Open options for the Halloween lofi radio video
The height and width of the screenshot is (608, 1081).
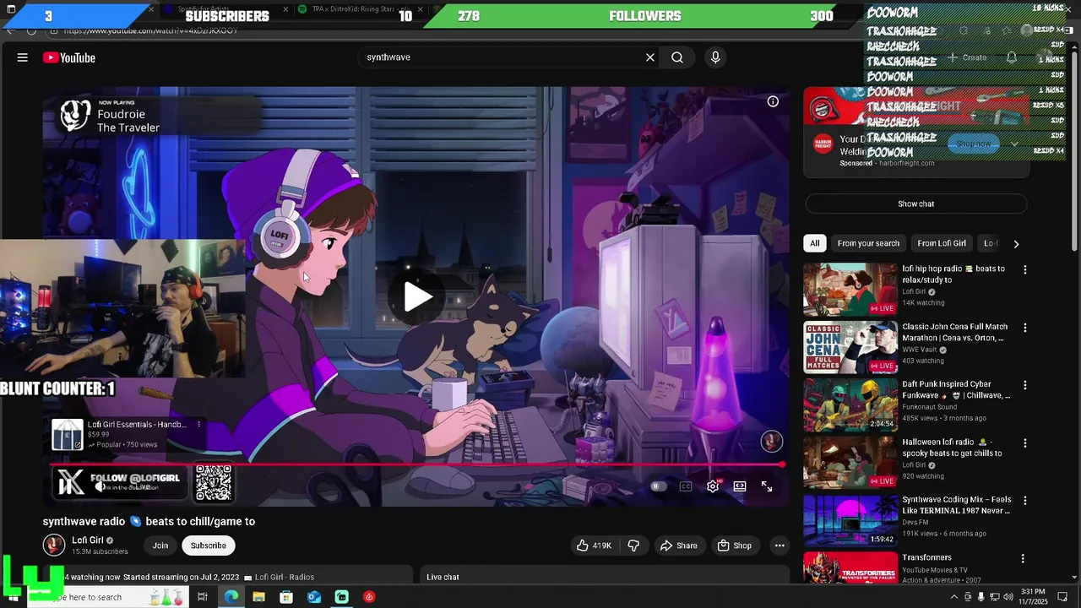click(1025, 442)
